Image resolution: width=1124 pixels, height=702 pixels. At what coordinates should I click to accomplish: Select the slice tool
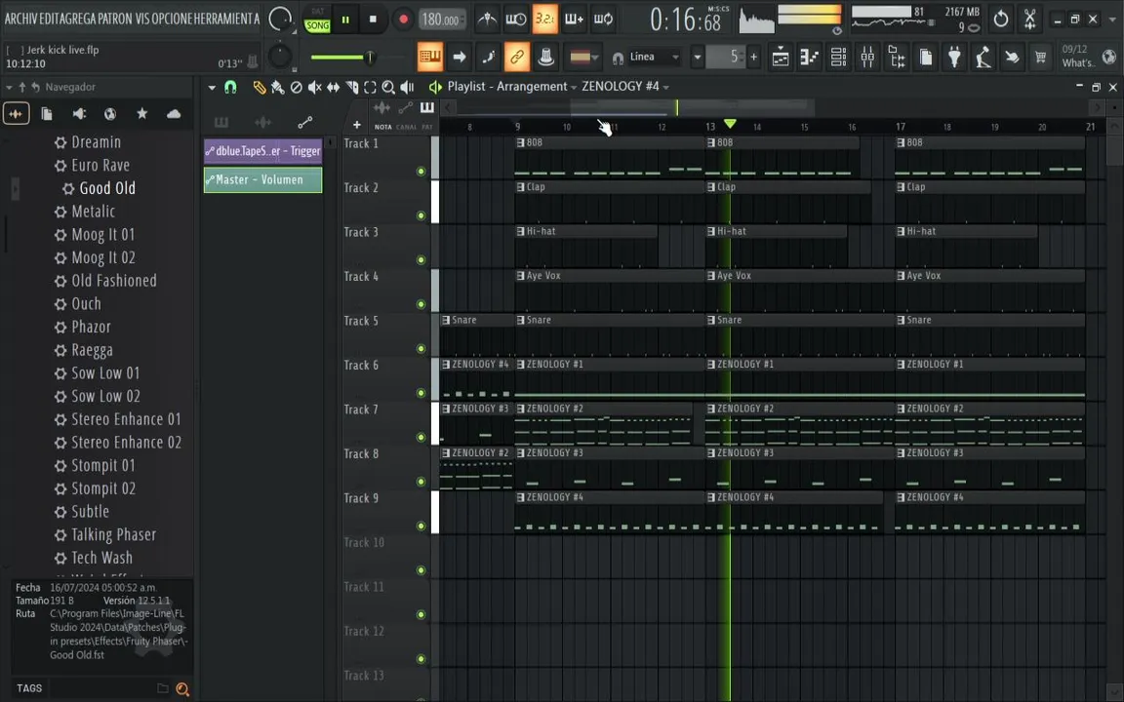click(x=352, y=88)
